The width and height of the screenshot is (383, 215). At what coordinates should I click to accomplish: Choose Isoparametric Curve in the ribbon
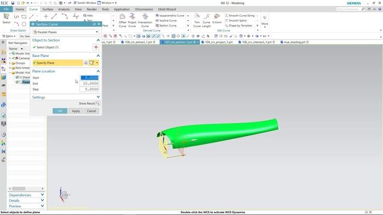click(x=170, y=16)
